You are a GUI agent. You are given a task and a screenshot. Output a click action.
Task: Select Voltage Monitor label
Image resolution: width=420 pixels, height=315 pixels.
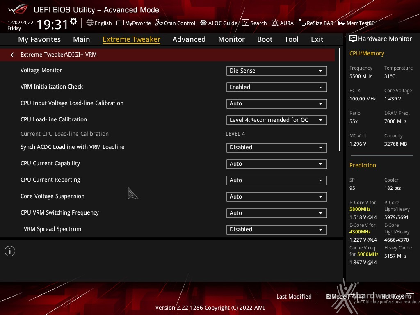pos(41,70)
